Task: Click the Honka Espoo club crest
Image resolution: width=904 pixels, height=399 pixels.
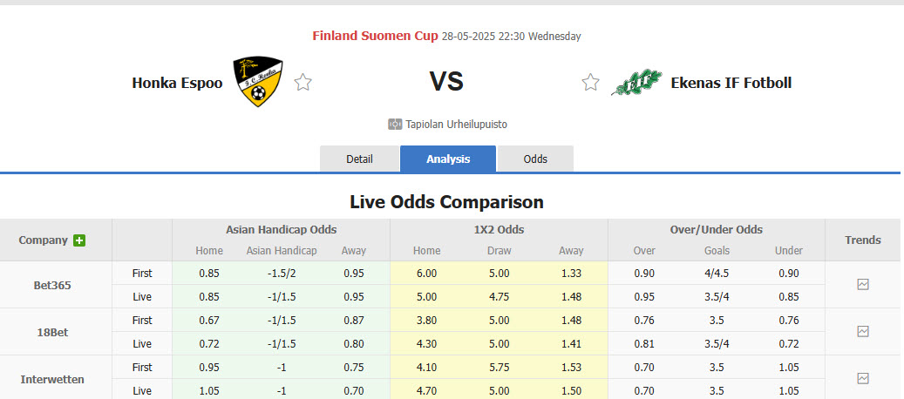Action: coord(258,83)
